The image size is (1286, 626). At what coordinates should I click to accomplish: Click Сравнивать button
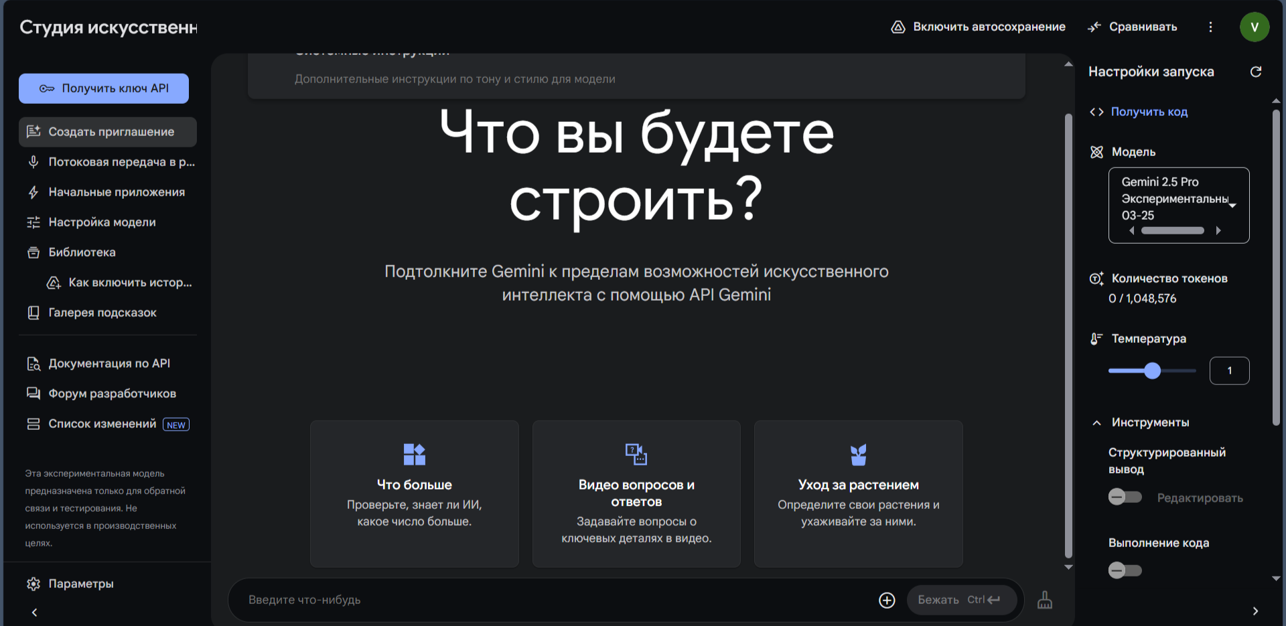click(1133, 27)
